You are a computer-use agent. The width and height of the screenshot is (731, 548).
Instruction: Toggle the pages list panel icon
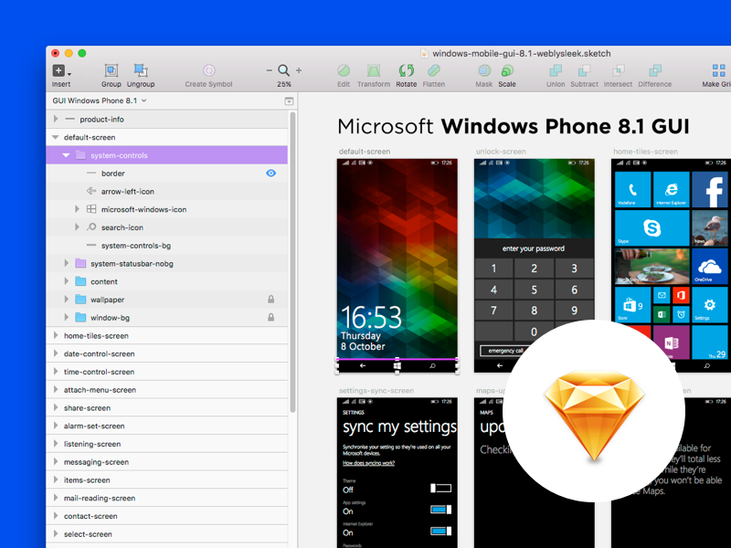289,101
